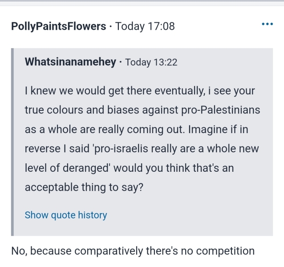This screenshot has width=284, height=267.
Task: Click the word 'reverse' in the quote
Action: (41, 149)
